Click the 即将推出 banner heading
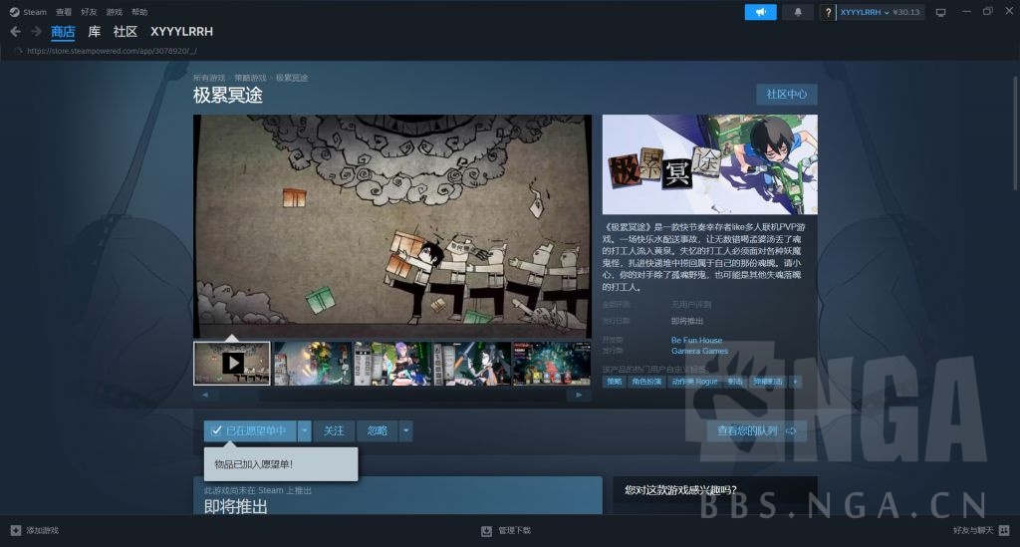This screenshot has height=547, width=1020. [235, 507]
